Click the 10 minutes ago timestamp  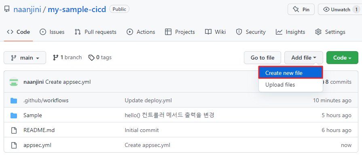pos(332,101)
